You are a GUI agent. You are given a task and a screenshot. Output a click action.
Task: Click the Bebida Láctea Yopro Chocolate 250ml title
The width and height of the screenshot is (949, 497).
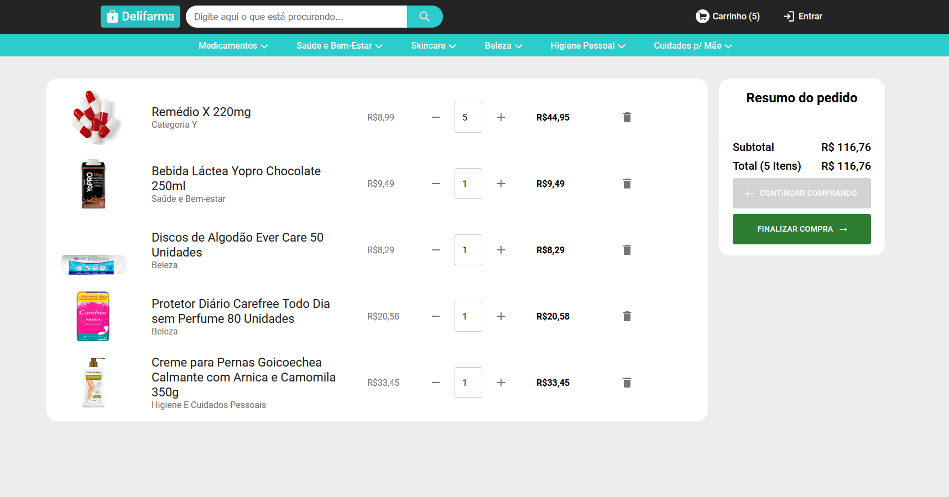[236, 179]
